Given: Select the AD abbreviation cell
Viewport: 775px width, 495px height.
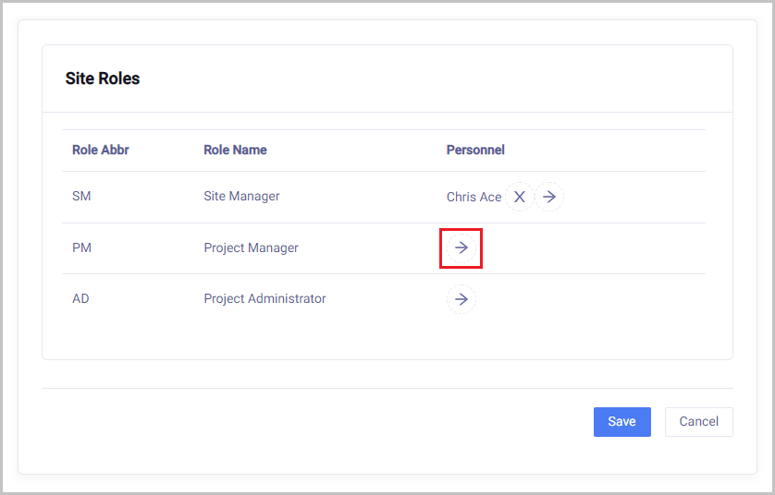Looking at the screenshot, I should coord(81,298).
